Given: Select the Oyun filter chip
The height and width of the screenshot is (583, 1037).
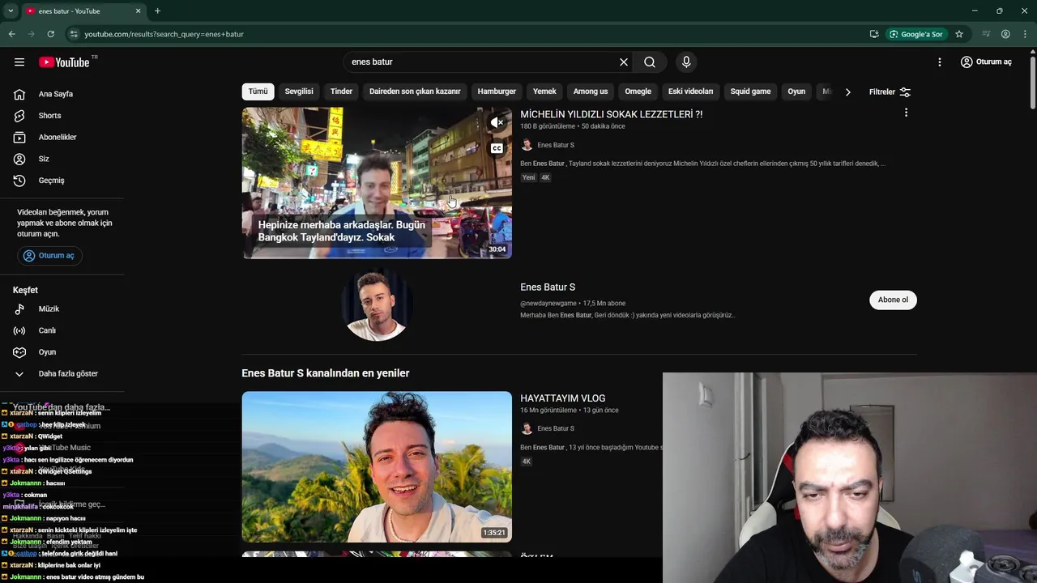Looking at the screenshot, I should coord(796,91).
